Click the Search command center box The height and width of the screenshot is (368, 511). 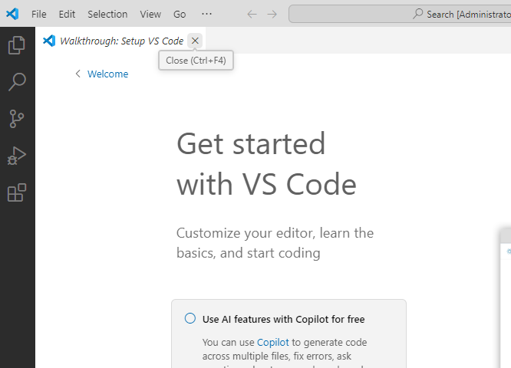pyautogui.click(x=400, y=14)
